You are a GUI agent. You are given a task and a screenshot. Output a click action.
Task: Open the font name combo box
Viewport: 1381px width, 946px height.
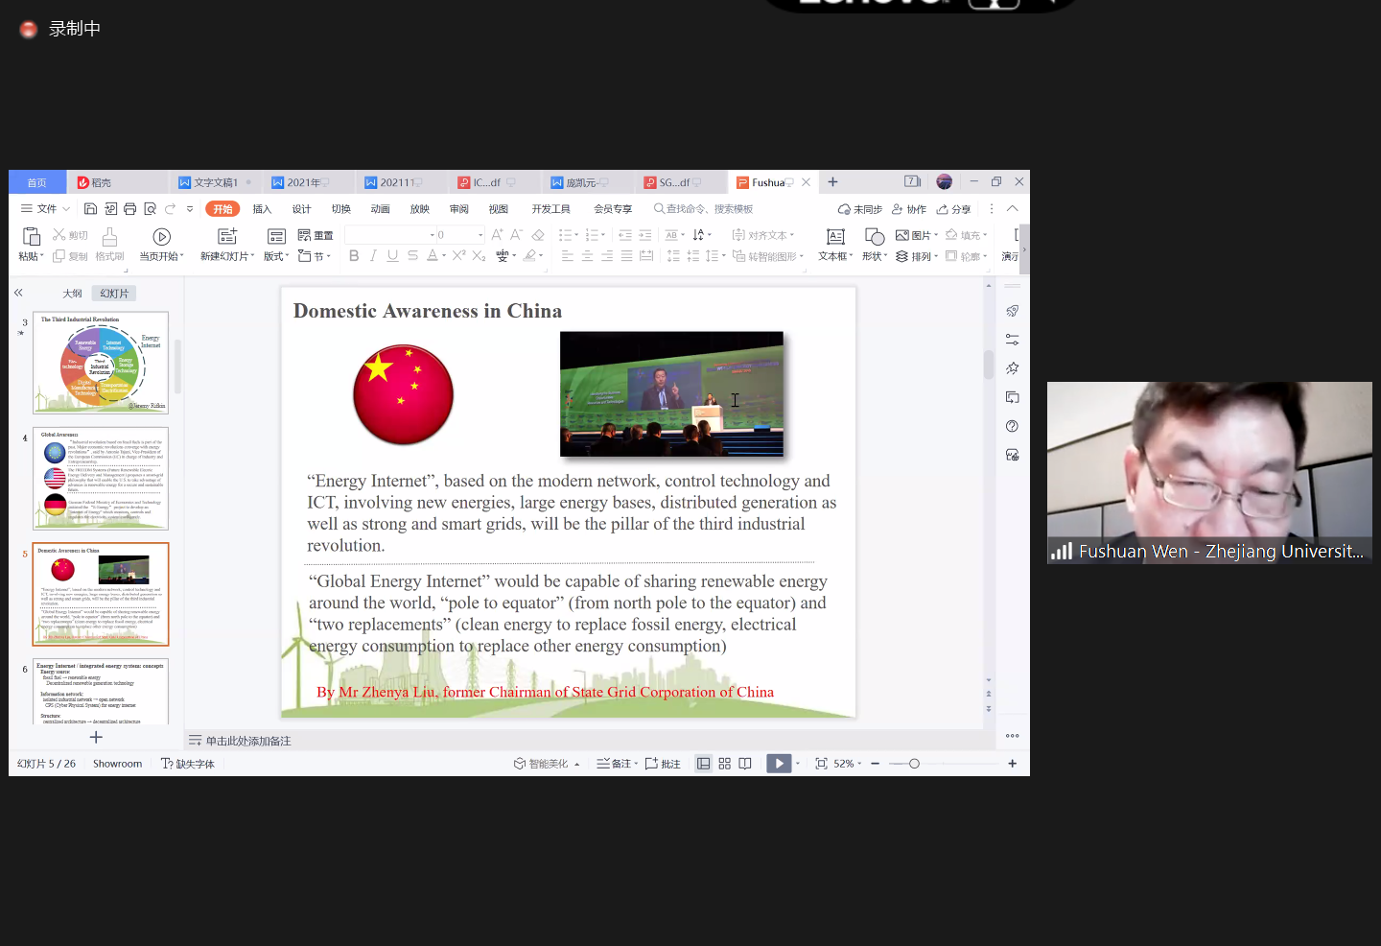pyautogui.click(x=390, y=235)
